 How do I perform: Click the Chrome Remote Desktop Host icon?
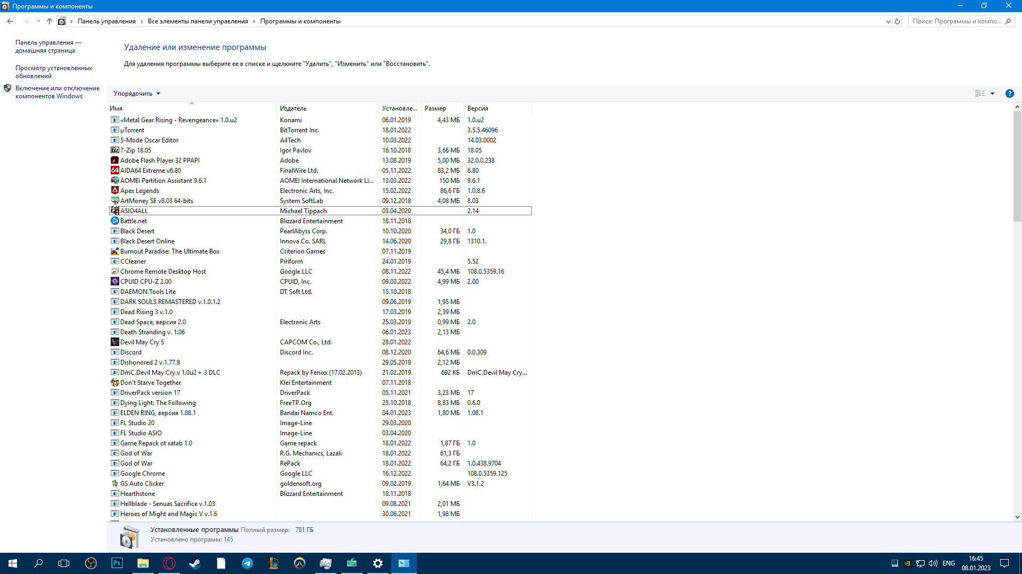114,272
